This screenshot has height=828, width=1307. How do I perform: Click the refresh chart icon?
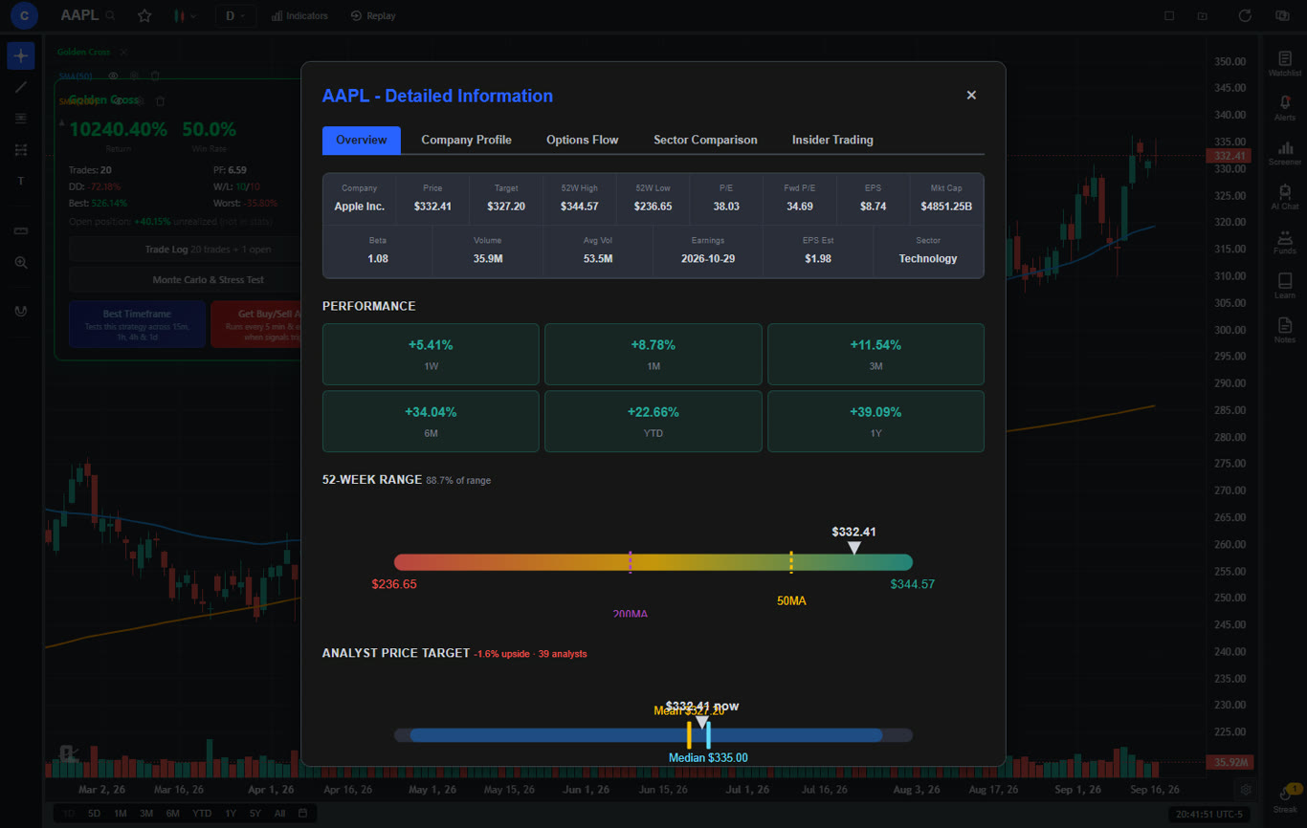coord(1245,15)
